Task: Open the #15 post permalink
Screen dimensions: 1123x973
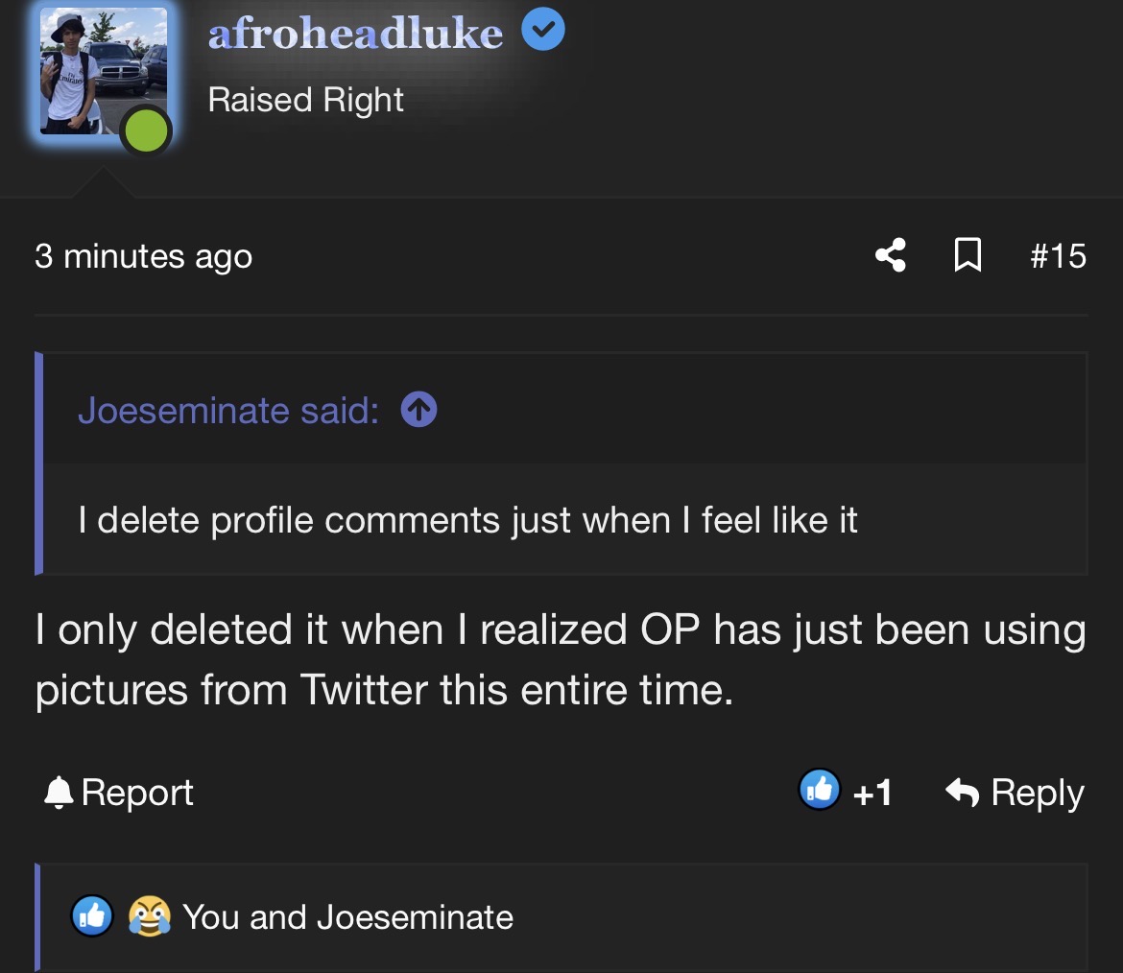Action: 1058,255
